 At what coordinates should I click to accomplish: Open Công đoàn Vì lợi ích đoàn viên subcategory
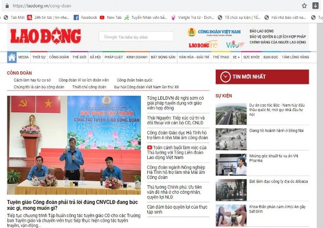click(x=84, y=80)
